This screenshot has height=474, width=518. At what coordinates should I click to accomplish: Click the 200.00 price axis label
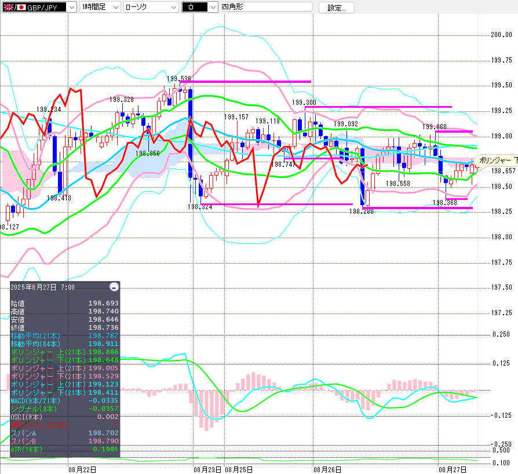click(x=501, y=35)
